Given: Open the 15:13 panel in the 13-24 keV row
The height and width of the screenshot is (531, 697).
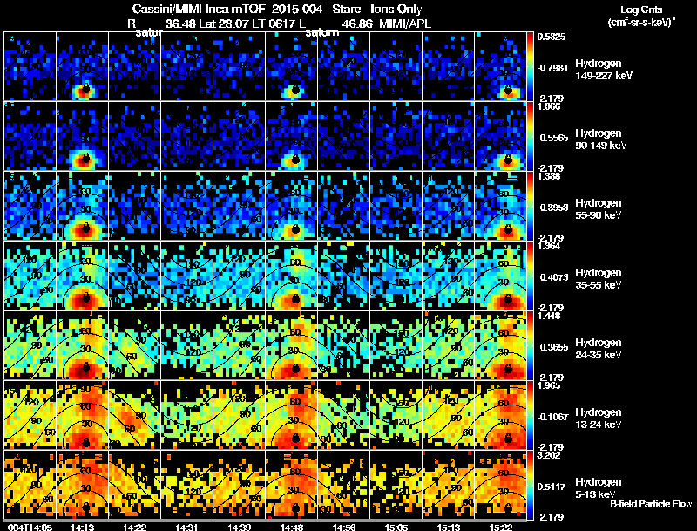Looking at the screenshot, I should point(449,415).
